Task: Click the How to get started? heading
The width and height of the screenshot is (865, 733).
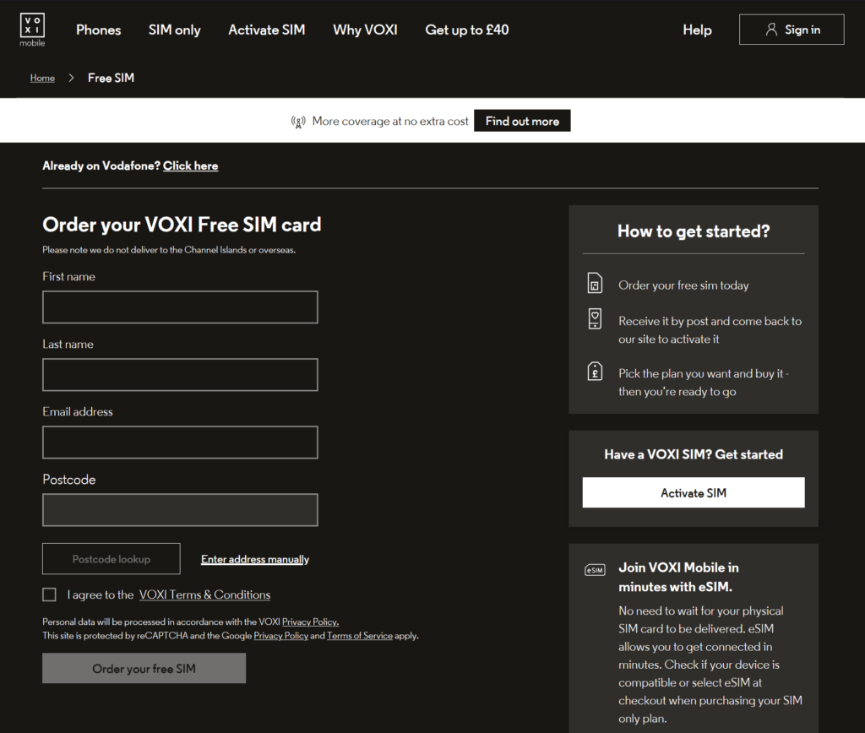Action: [x=694, y=231]
